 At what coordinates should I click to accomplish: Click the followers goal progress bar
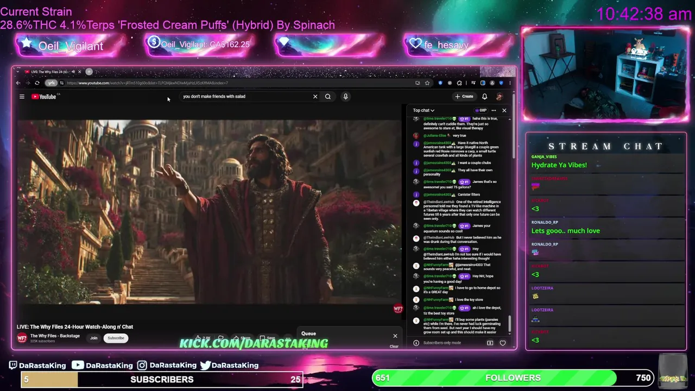(513, 378)
